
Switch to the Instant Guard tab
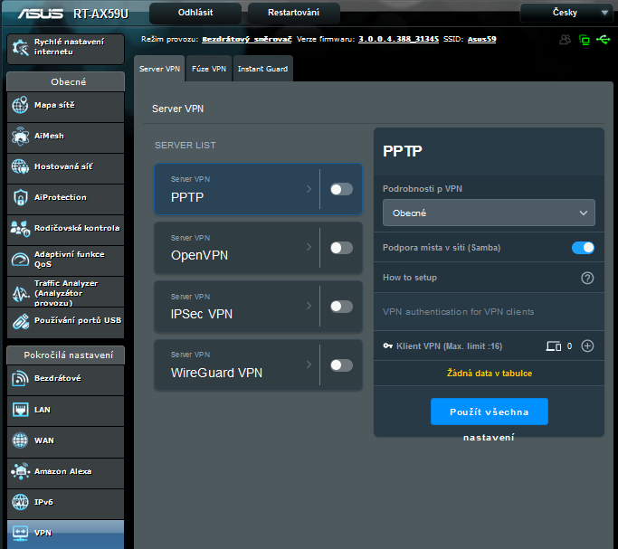click(x=262, y=69)
